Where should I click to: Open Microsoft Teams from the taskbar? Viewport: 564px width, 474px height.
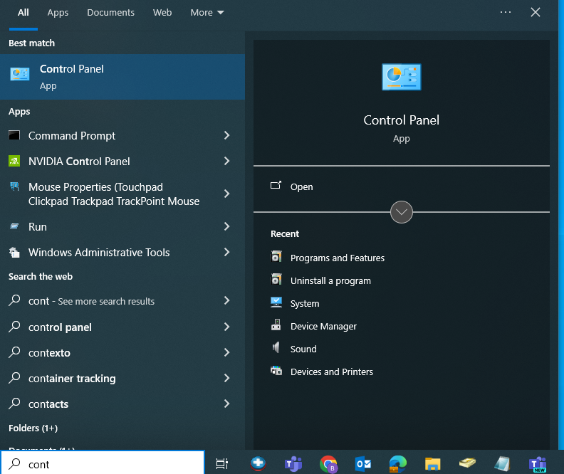click(293, 463)
